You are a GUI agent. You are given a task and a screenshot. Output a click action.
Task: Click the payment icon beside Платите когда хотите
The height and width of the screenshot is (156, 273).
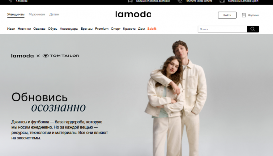tap(180, 1)
